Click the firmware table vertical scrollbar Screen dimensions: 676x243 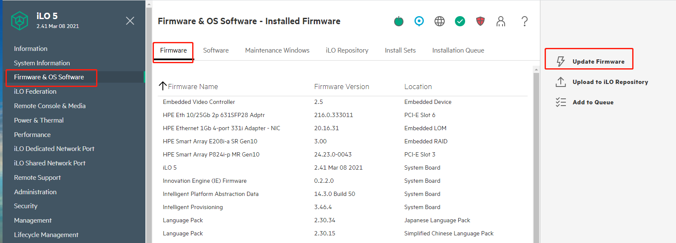point(536,153)
